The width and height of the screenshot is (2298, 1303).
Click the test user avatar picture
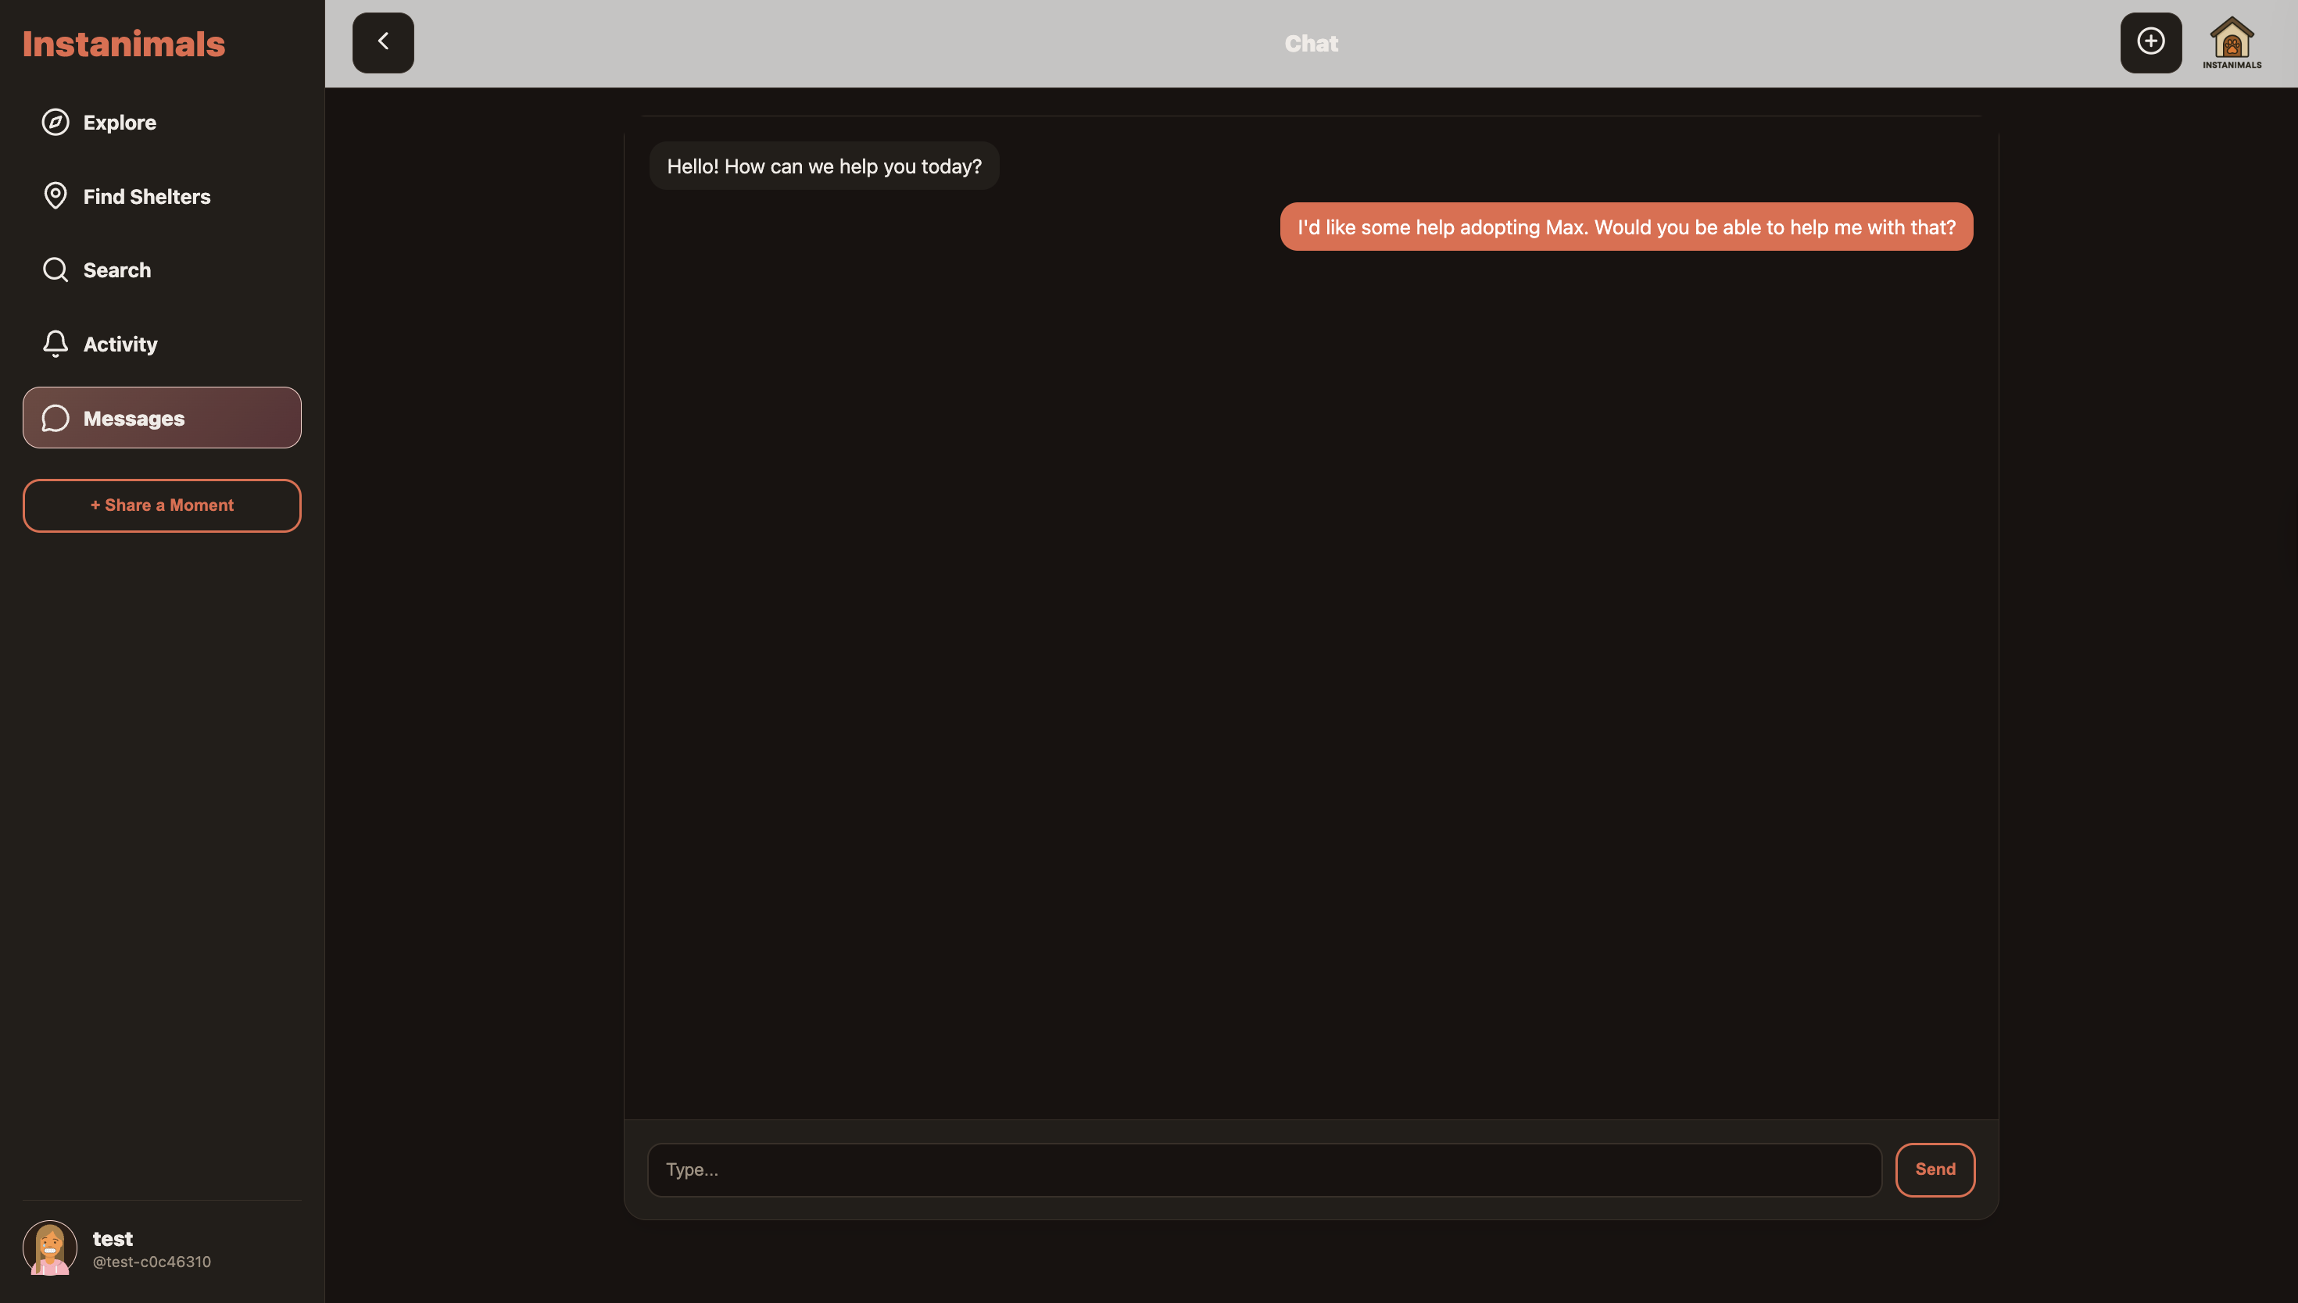50,1248
